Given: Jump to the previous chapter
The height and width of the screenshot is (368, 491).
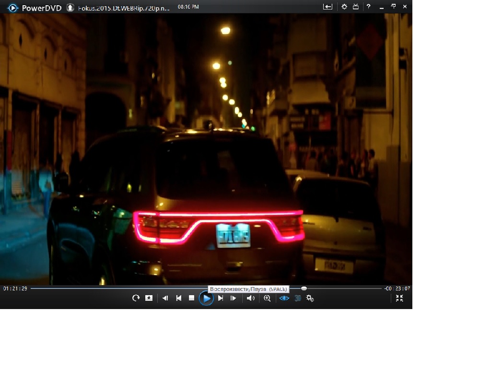Looking at the screenshot, I should (179, 298).
